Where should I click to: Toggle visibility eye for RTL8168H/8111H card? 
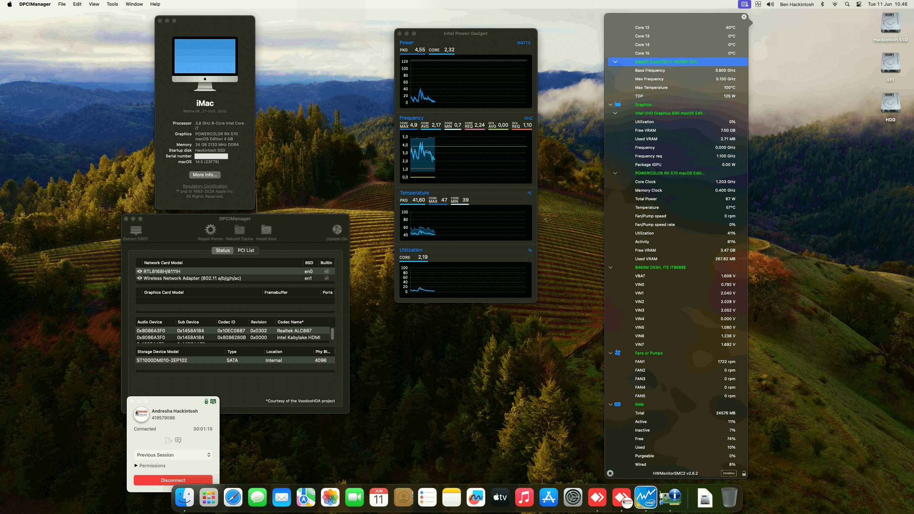(139, 271)
